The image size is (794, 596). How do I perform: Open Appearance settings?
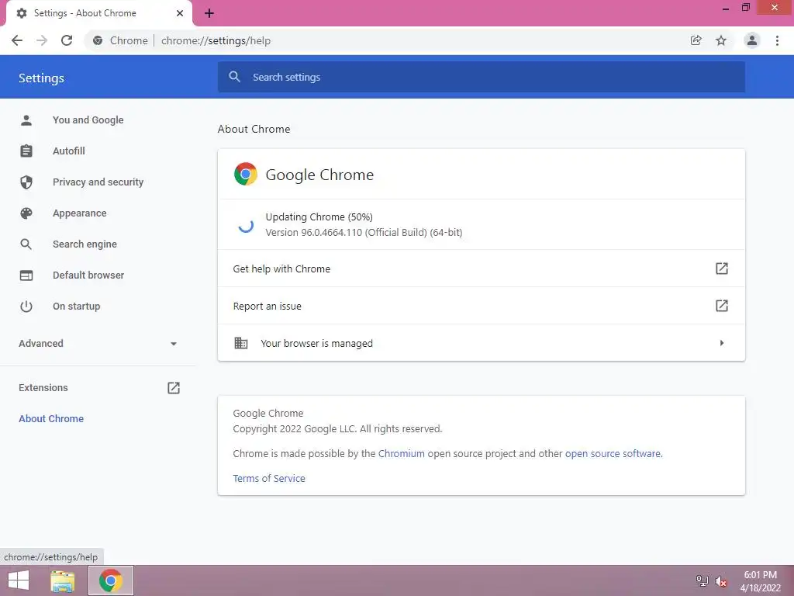80,213
